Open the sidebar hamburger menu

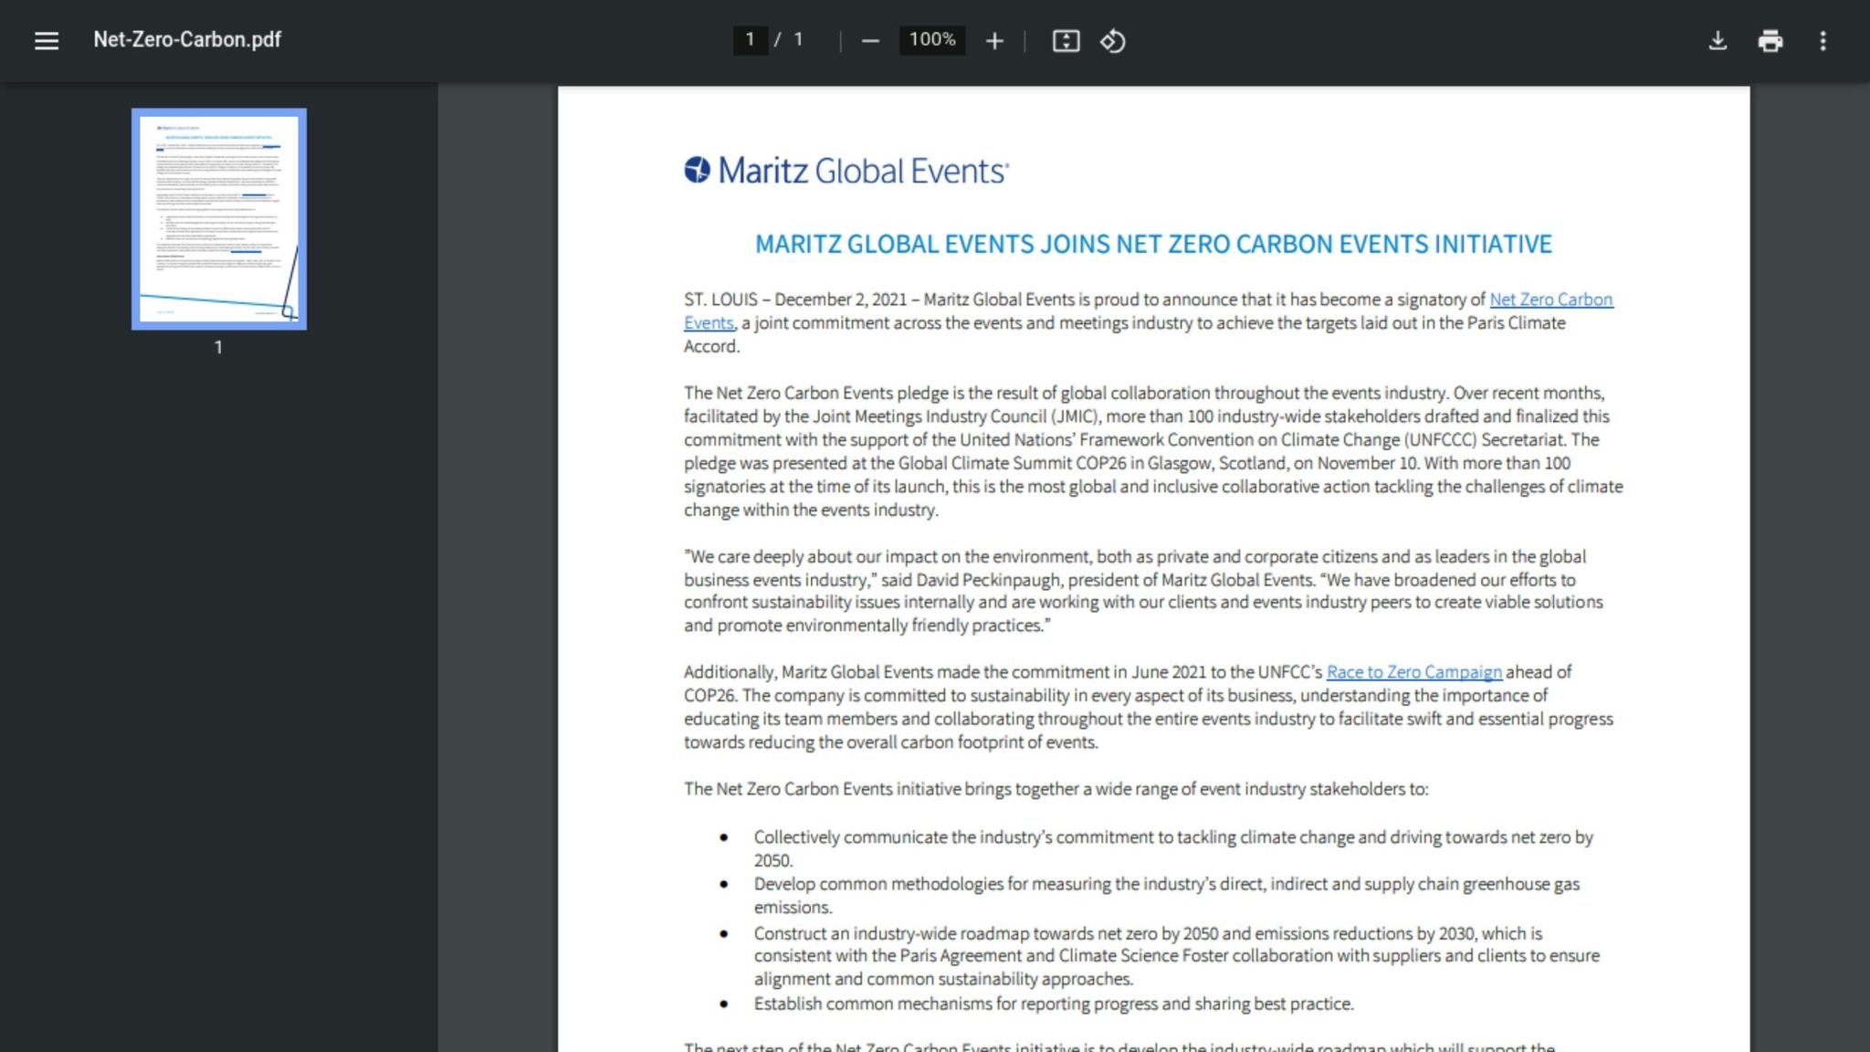tap(45, 40)
